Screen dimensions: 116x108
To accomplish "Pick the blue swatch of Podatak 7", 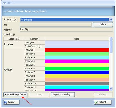I will (x=77, y=72).
